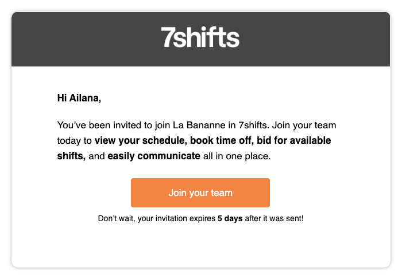Click the 'Hi Ailana,' greeting text
Image resolution: width=402 pixels, height=279 pixels.
(x=79, y=98)
